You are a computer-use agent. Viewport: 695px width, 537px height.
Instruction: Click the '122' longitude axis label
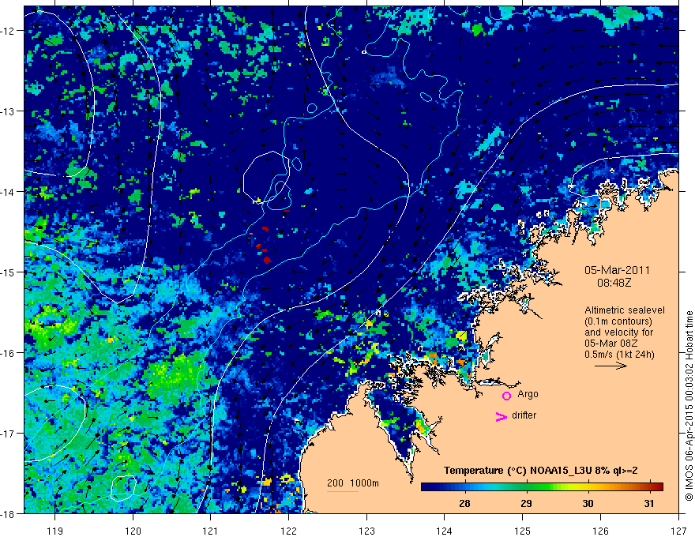289,531
